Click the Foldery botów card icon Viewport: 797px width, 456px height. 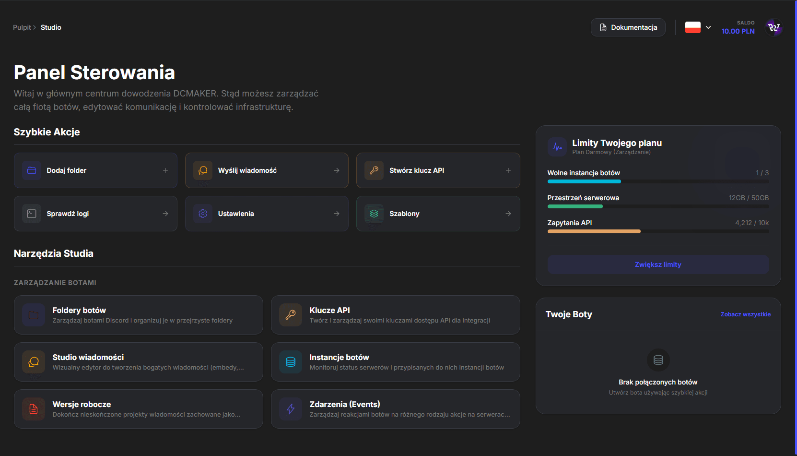click(34, 315)
